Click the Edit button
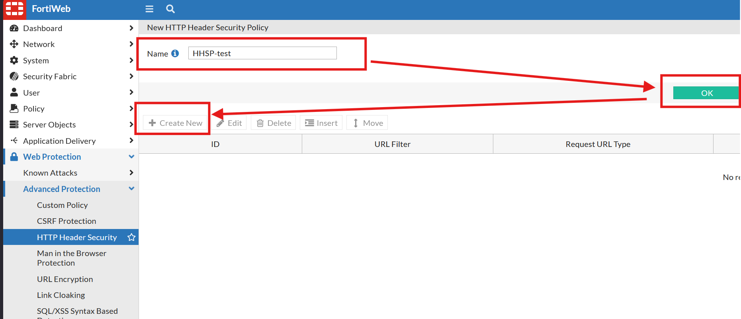 tap(229, 123)
